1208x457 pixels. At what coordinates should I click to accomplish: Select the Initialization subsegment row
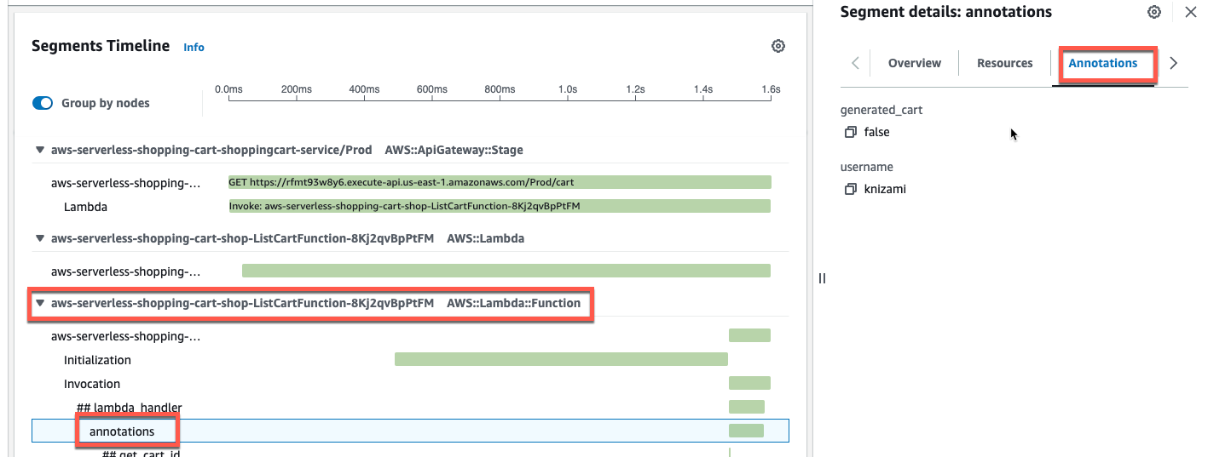click(410, 360)
